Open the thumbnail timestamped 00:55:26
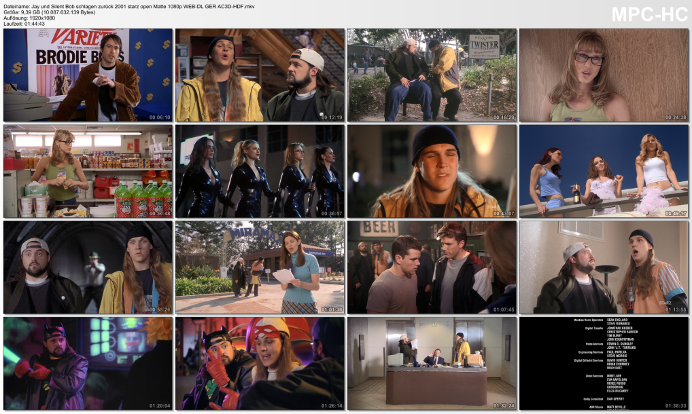The width and height of the screenshot is (692, 414). (88, 267)
